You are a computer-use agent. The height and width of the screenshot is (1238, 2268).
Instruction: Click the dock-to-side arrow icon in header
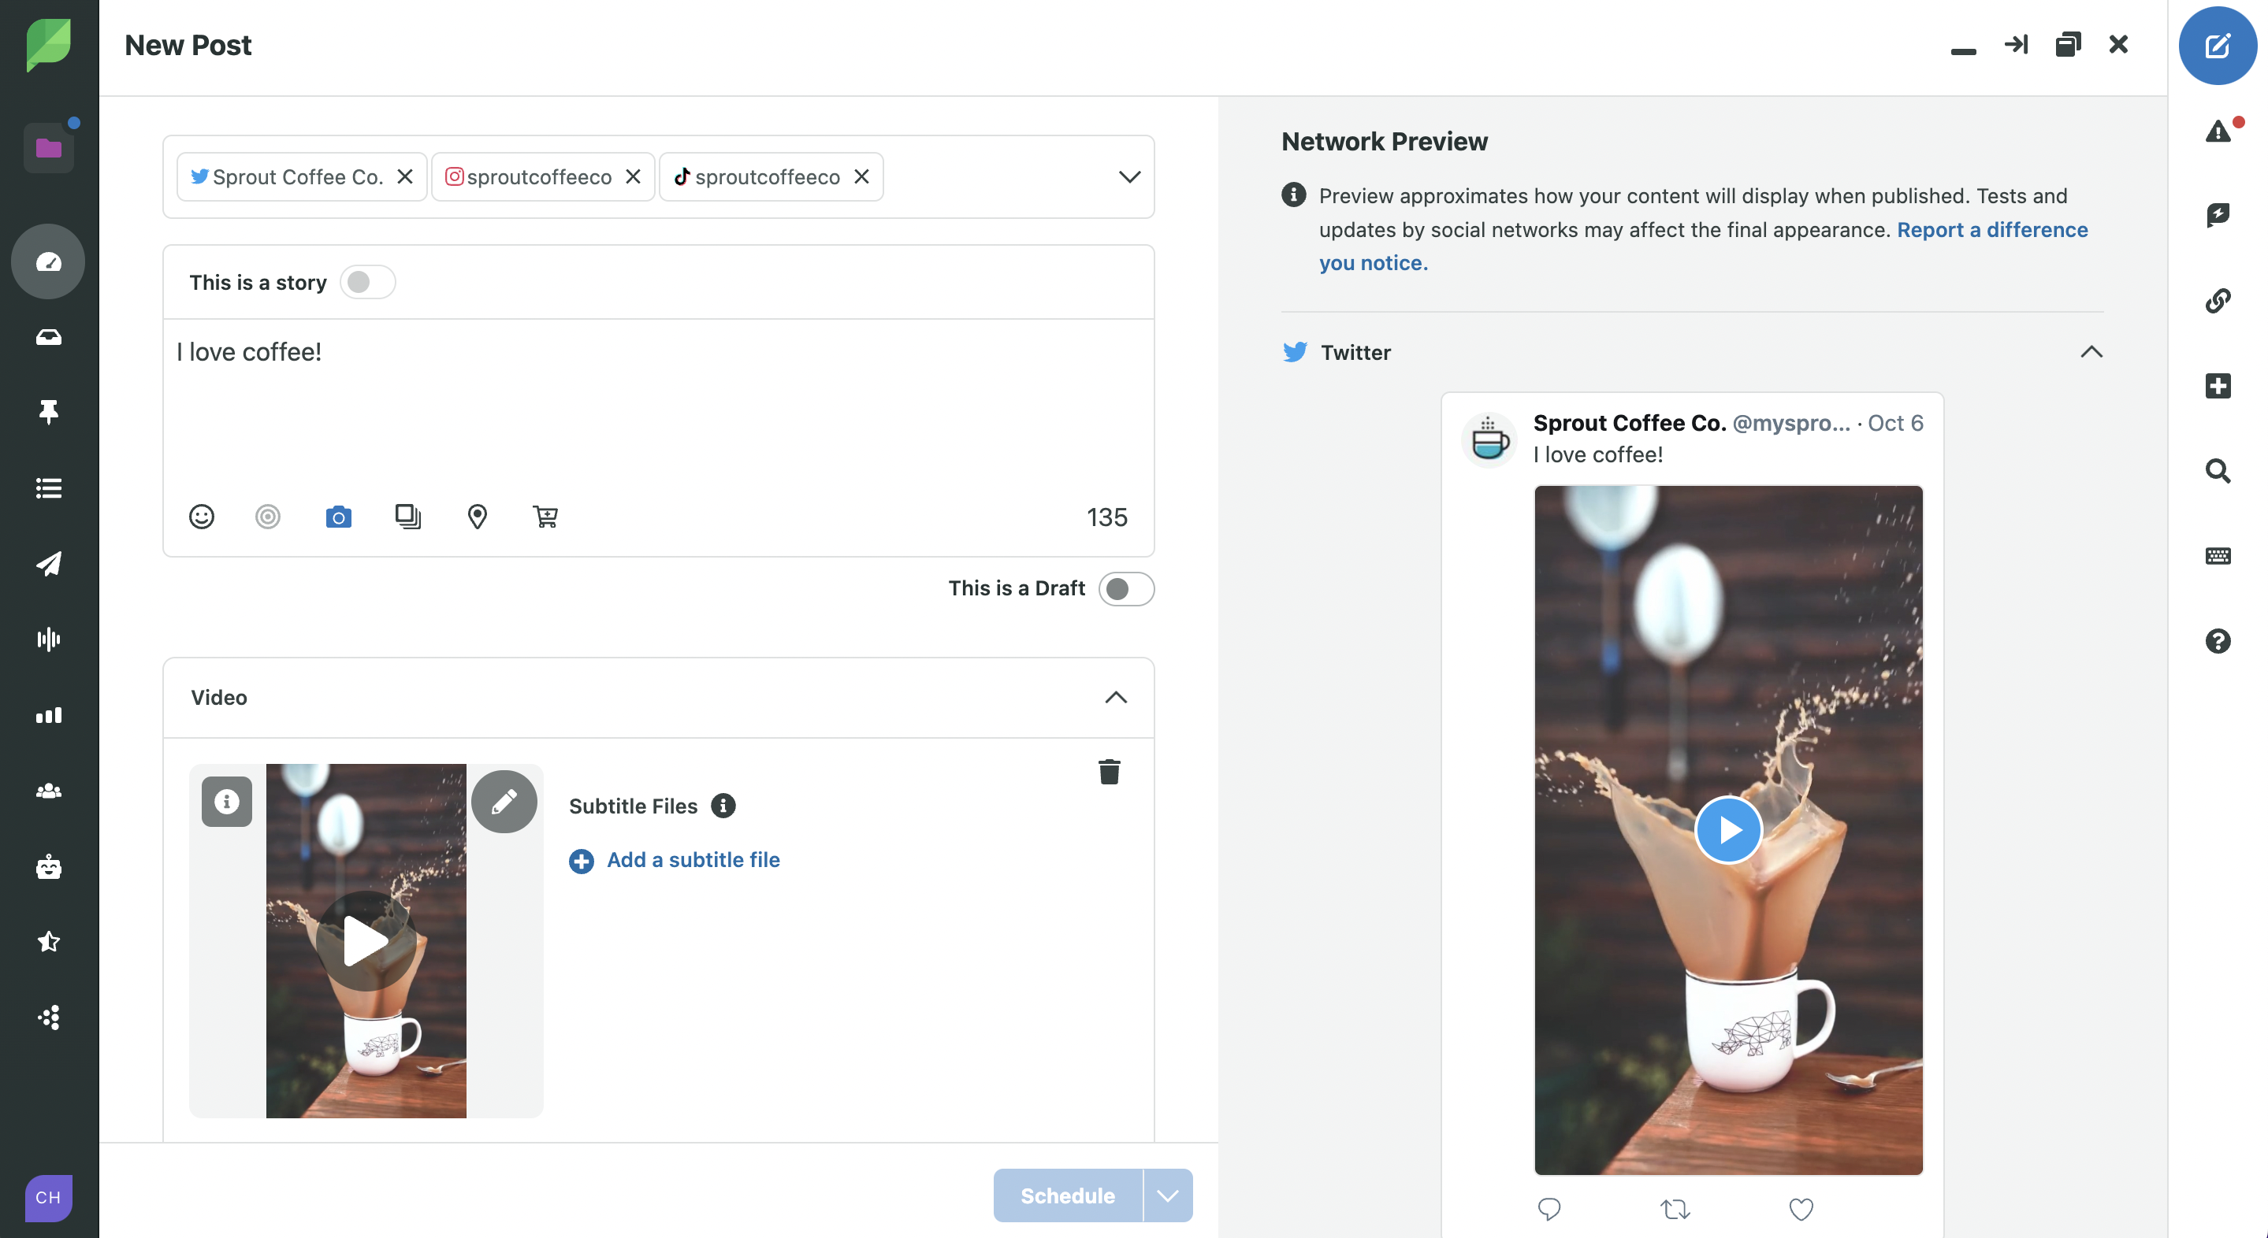pos(2015,44)
